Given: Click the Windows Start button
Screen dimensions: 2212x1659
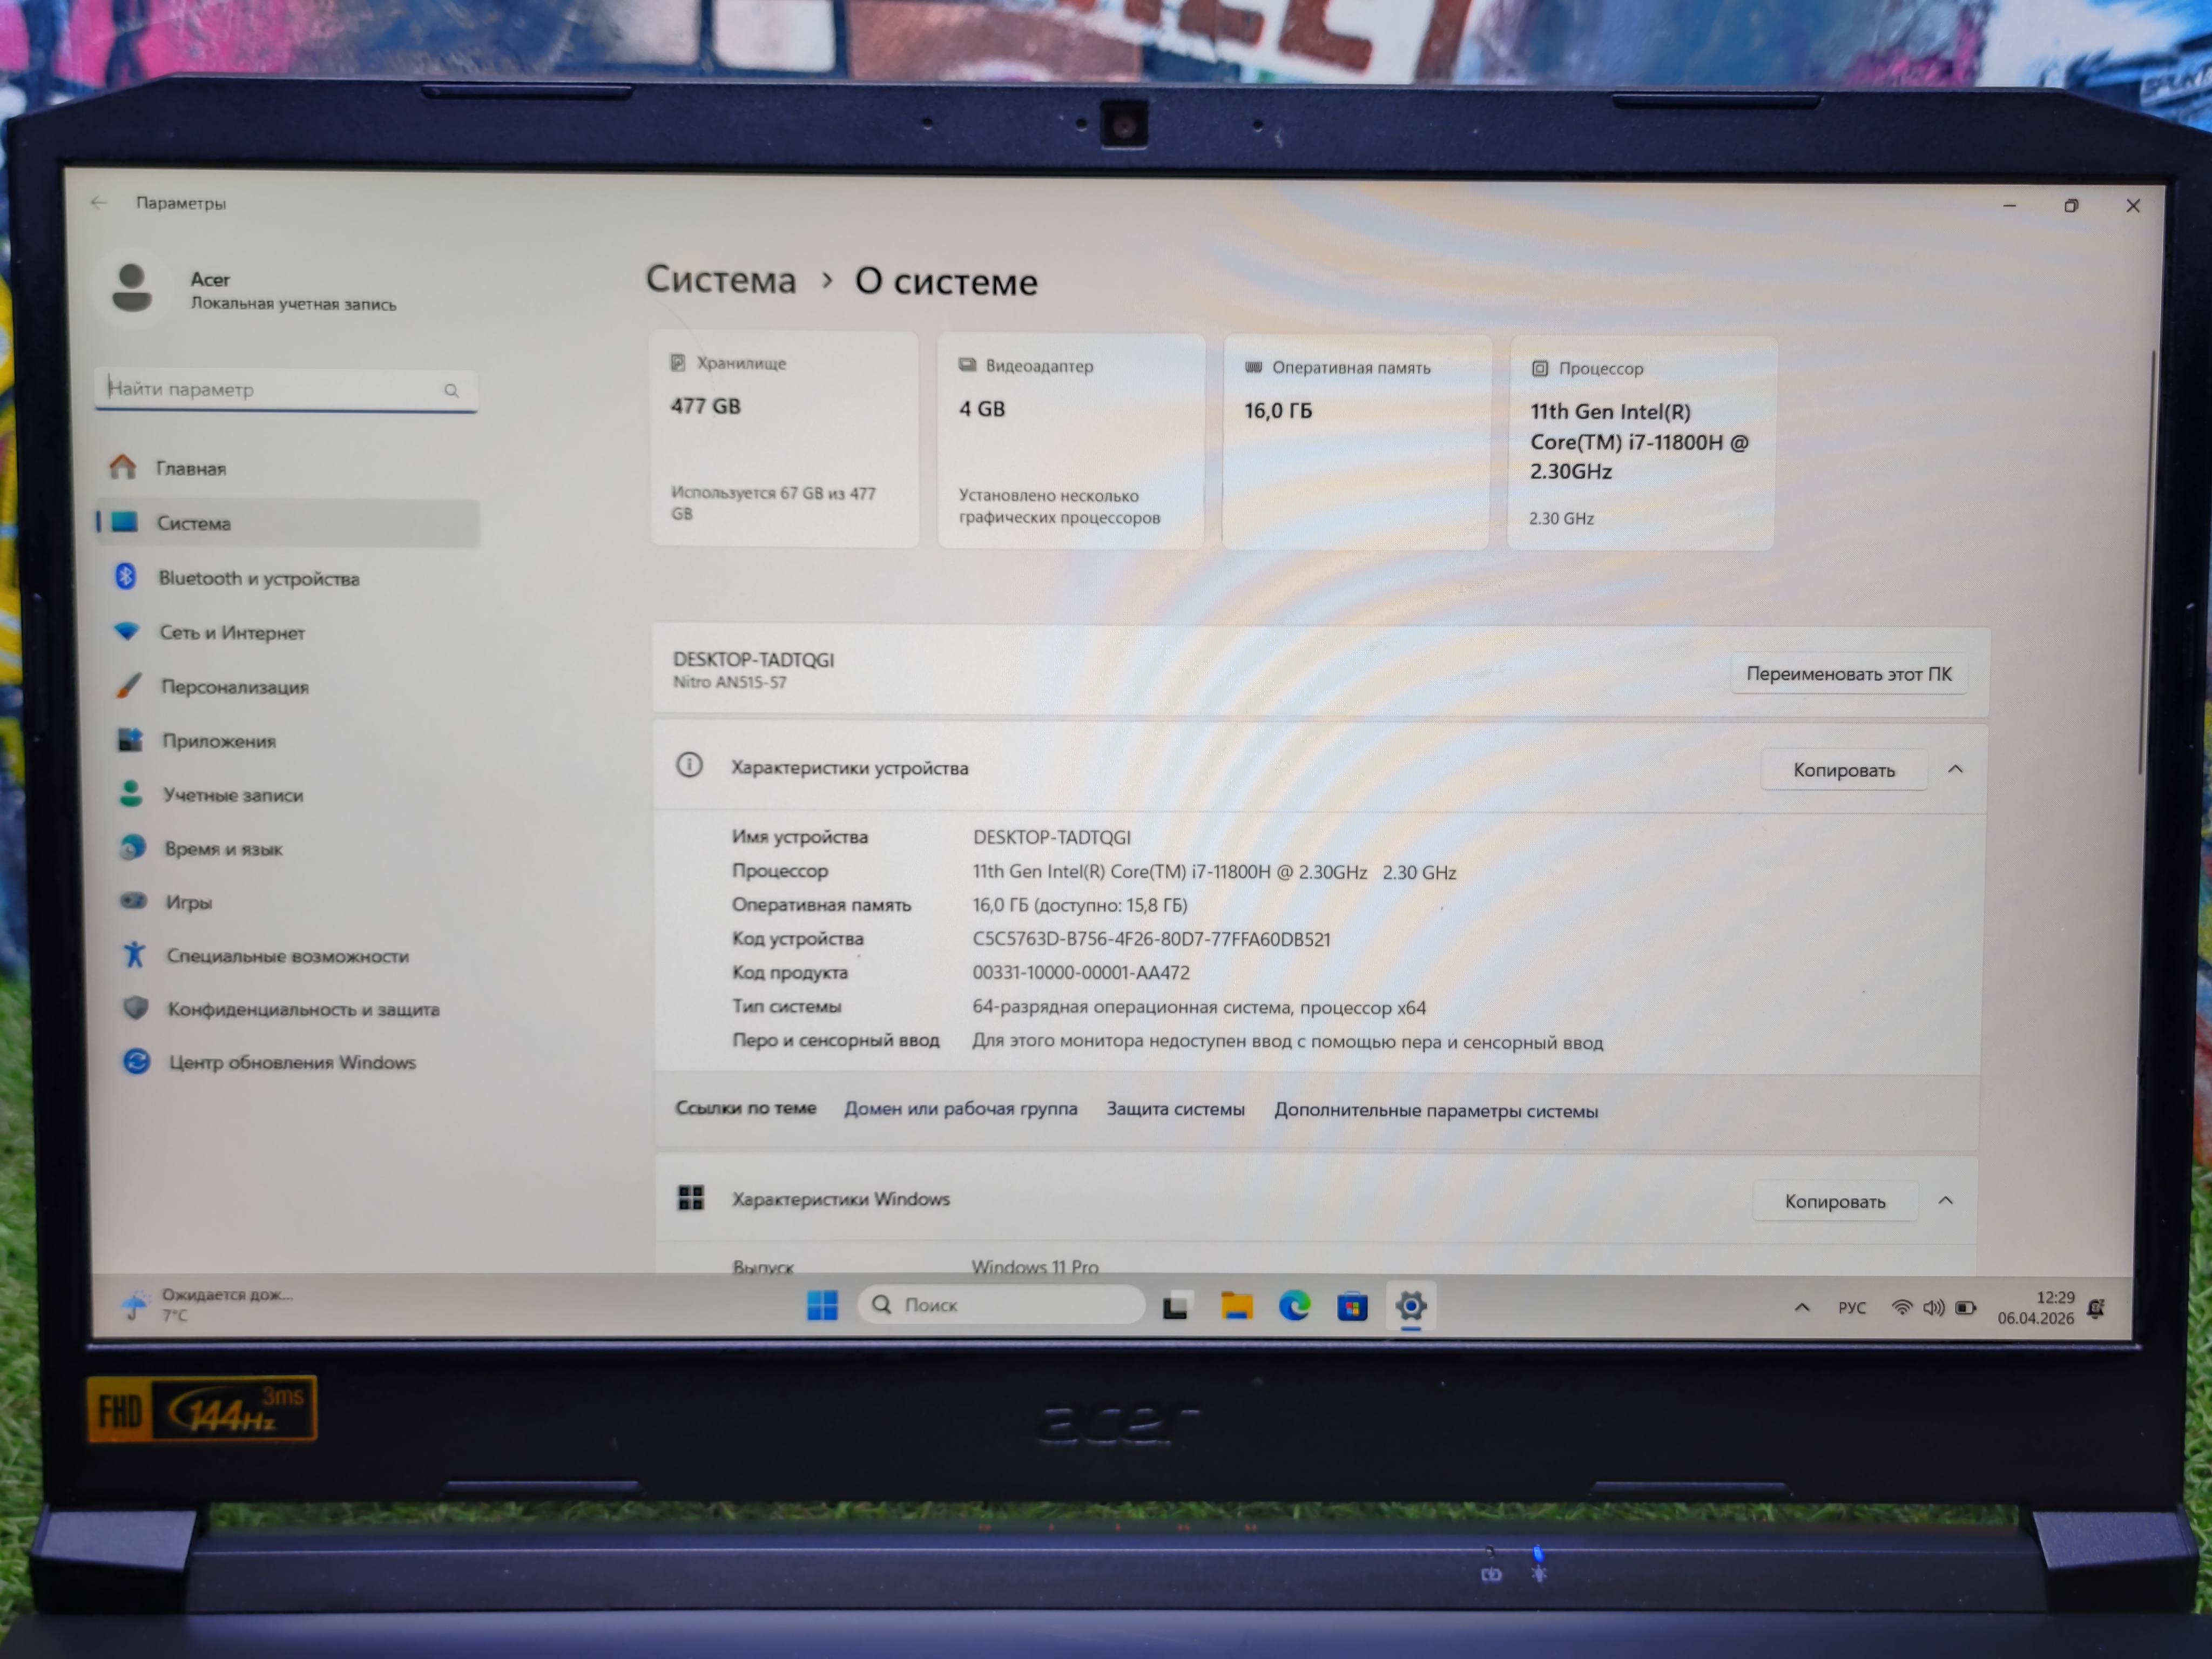Looking at the screenshot, I should pos(822,1305).
